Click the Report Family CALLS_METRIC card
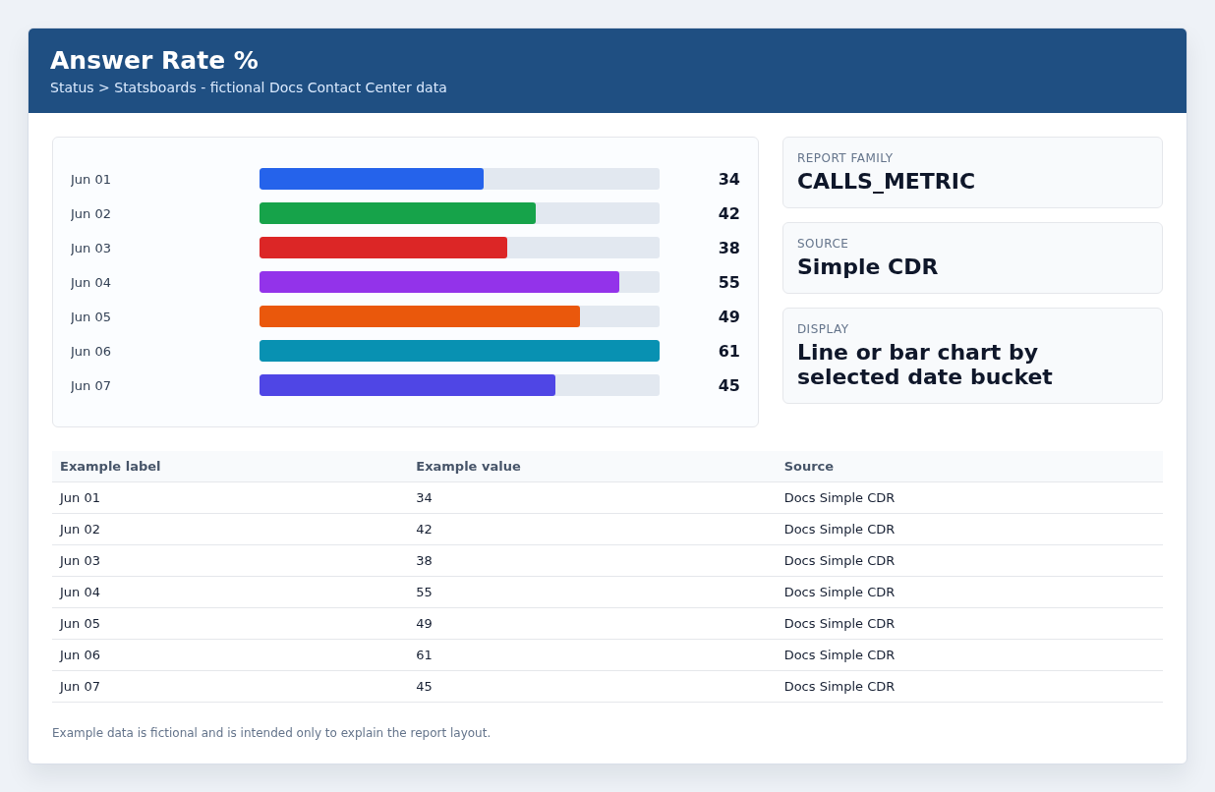Image resolution: width=1215 pixels, height=792 pixels. click(x=972, y=172)
